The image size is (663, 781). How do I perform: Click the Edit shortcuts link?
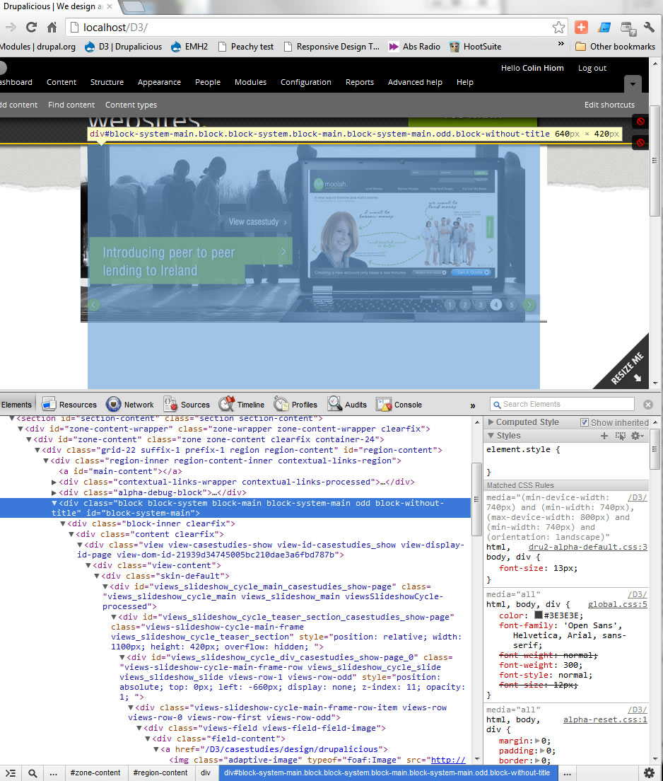pos(609,105)
